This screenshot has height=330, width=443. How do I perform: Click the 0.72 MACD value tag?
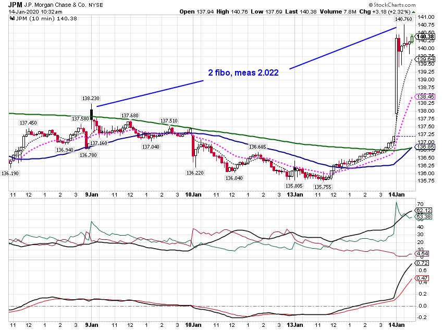click(x=422, y=263)
